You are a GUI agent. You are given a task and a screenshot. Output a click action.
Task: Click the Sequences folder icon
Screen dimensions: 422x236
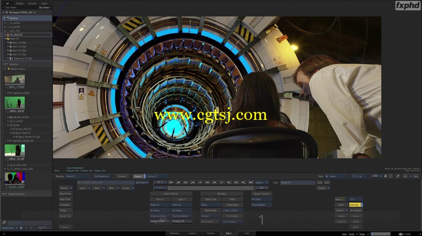point(11,58)
